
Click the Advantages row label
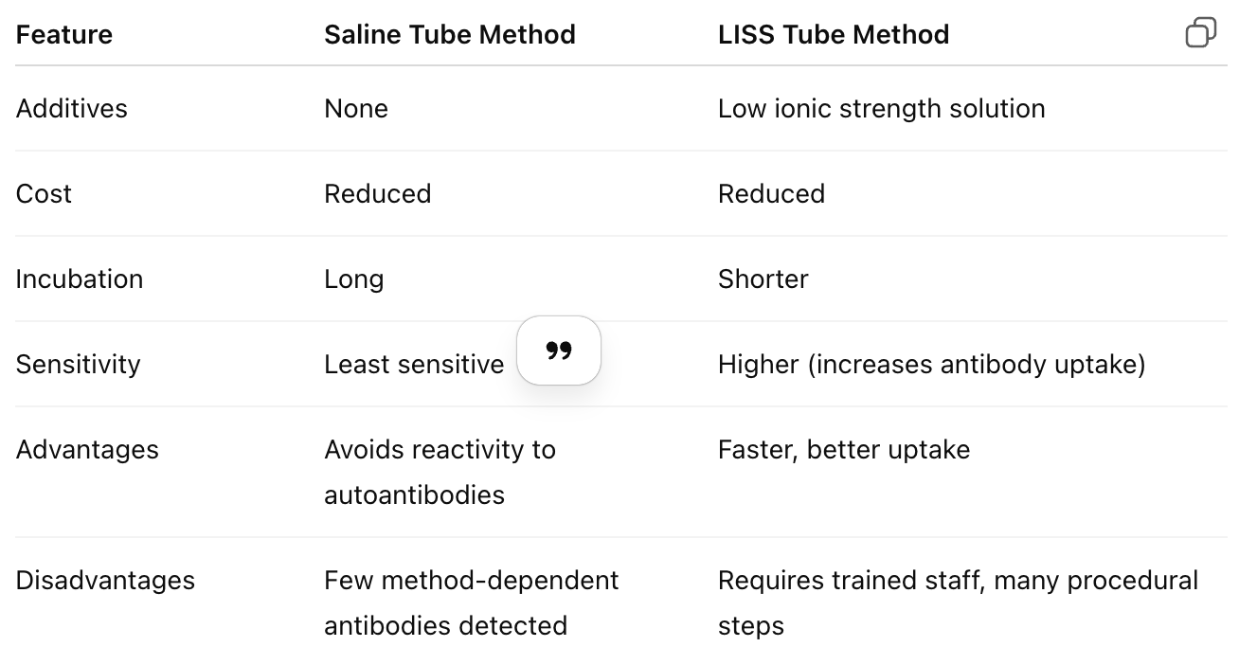87,450
